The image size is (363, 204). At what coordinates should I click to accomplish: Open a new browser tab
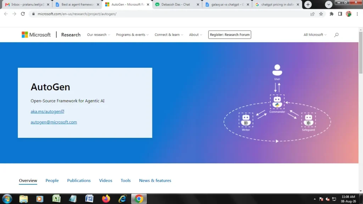tap(308, 4)
